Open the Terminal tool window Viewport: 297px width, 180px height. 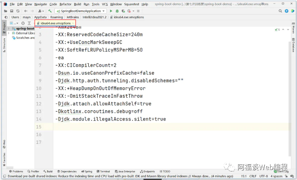(103, 171)
